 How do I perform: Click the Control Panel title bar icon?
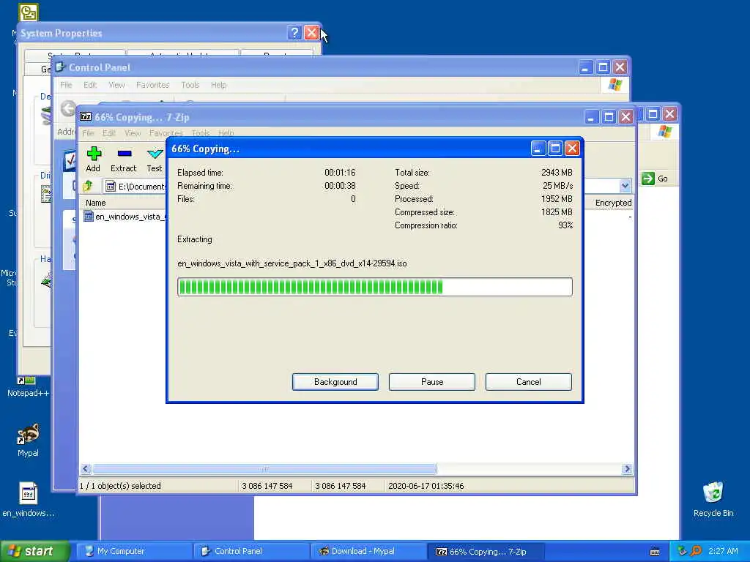(x=60, y=67)
